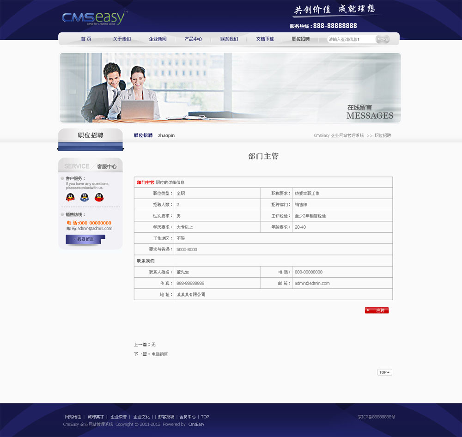Open 游客投稿 footer link
This screenshot has height=437, width=462.
(x=165, y=417)
